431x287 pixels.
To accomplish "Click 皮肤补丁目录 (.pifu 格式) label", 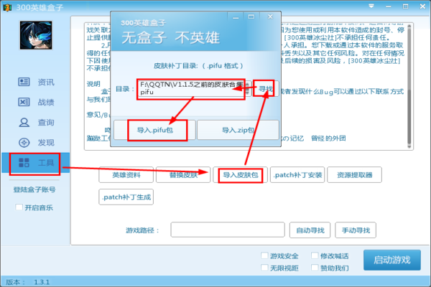I will (x=198, y=66).
